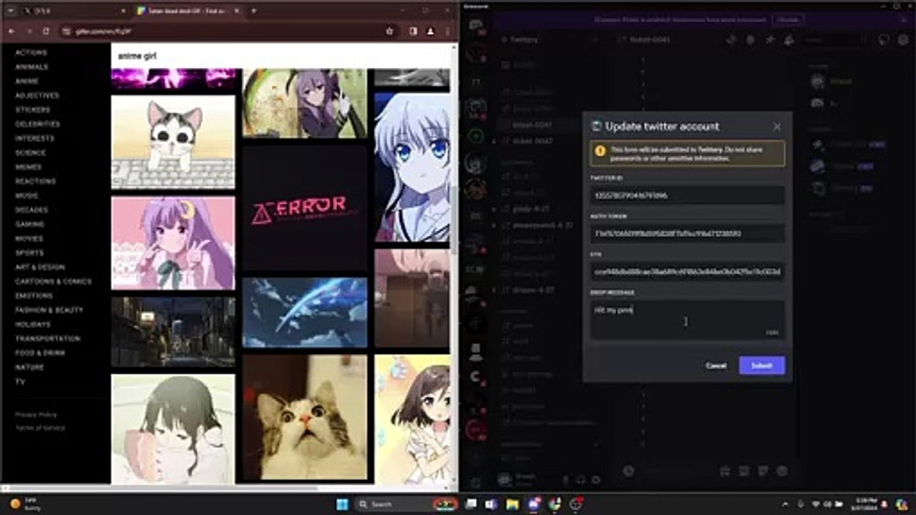Open Windows notifications bell

click(x=885, y=504)
